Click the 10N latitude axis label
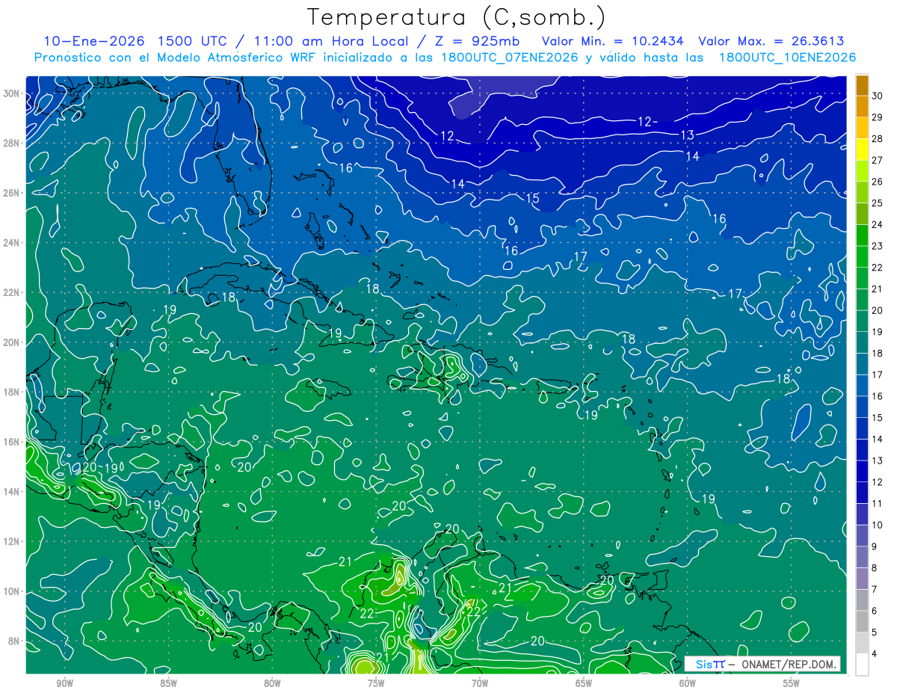897x693 pixels. click(11, 591)
